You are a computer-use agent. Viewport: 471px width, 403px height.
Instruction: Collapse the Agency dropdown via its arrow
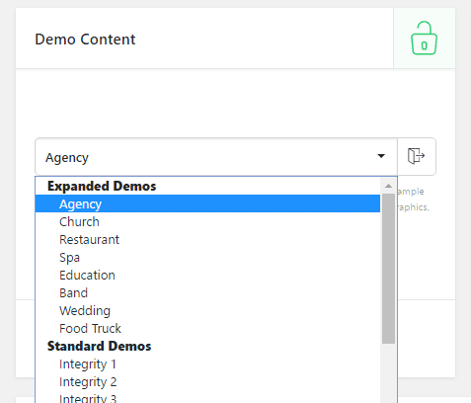381,156
